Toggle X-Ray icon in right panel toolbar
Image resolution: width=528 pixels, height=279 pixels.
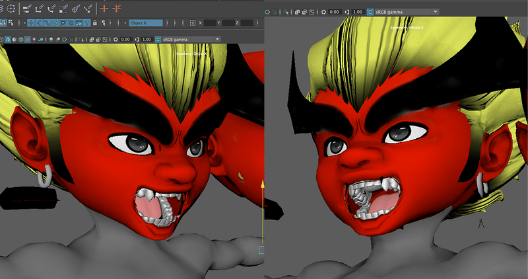[x=297, y=12]
